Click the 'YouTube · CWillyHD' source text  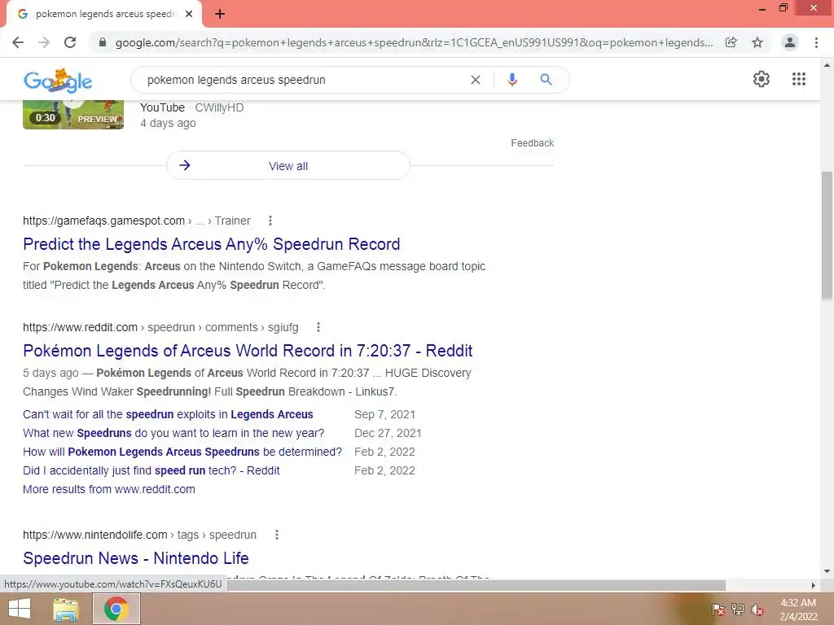191,107
